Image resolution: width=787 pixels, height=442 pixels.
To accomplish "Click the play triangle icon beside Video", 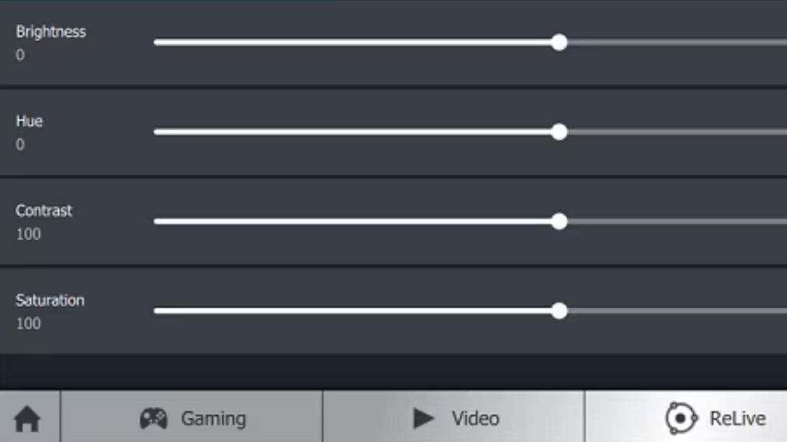I will pyautogui.click(x=423, y=419).
